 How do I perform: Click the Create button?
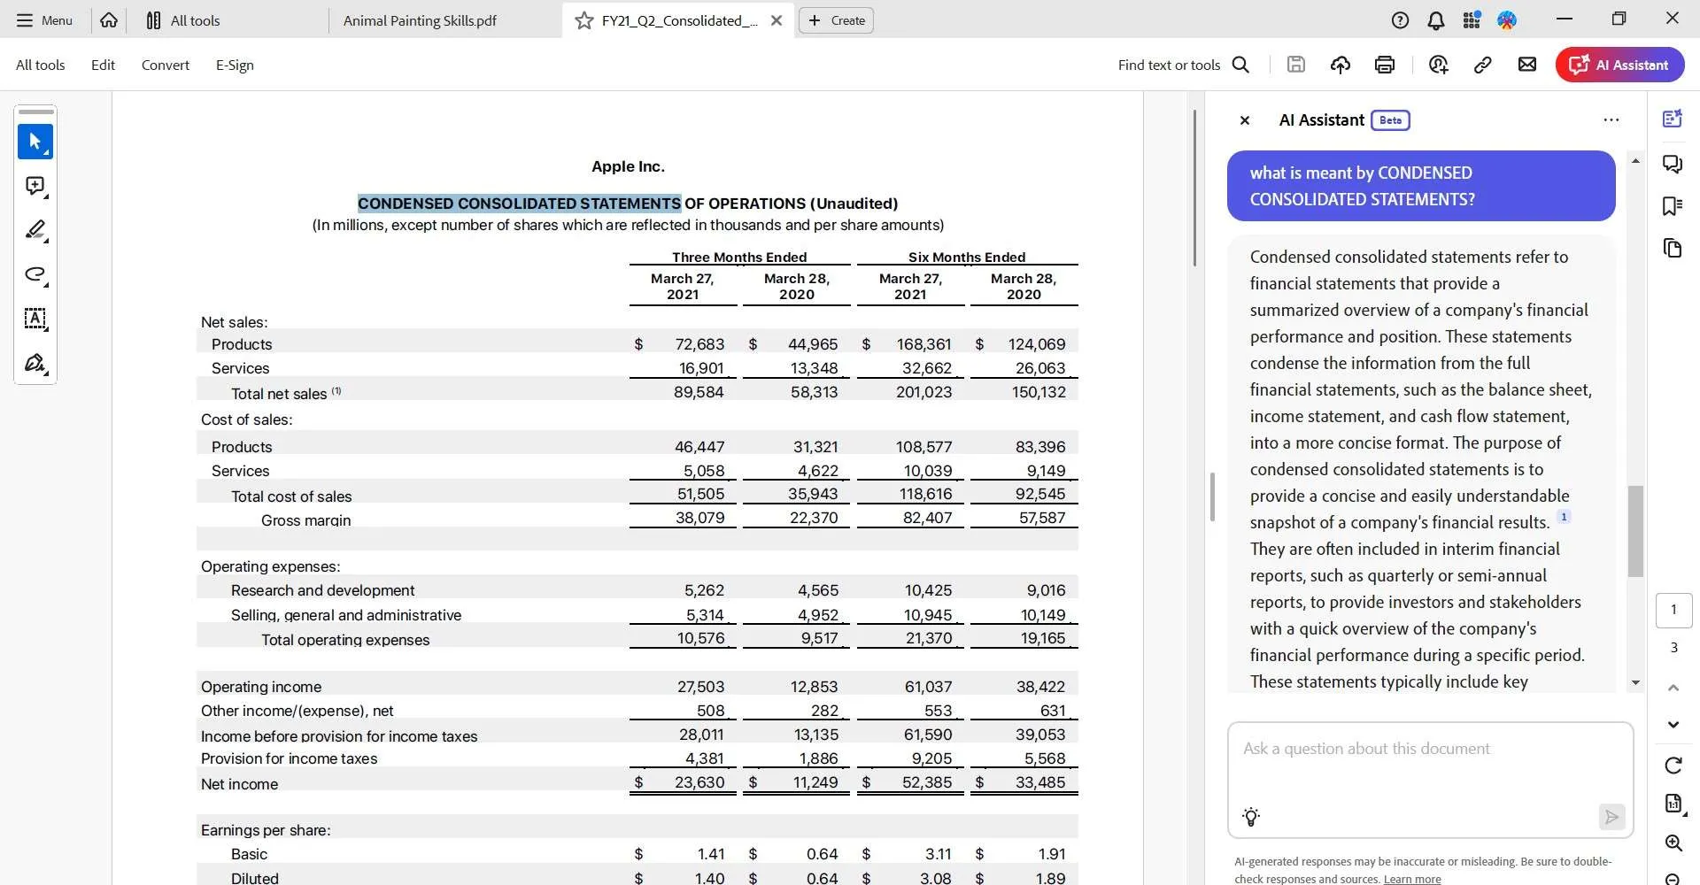[x=836, y=20]
